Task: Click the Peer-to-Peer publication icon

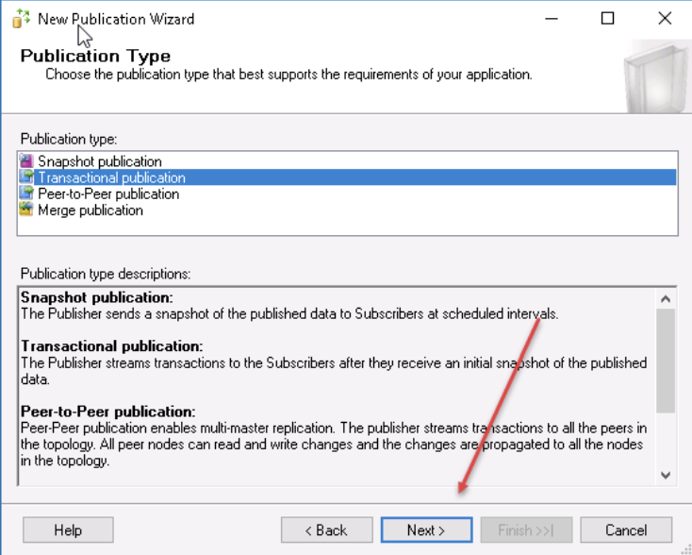Action: point(26,193)
